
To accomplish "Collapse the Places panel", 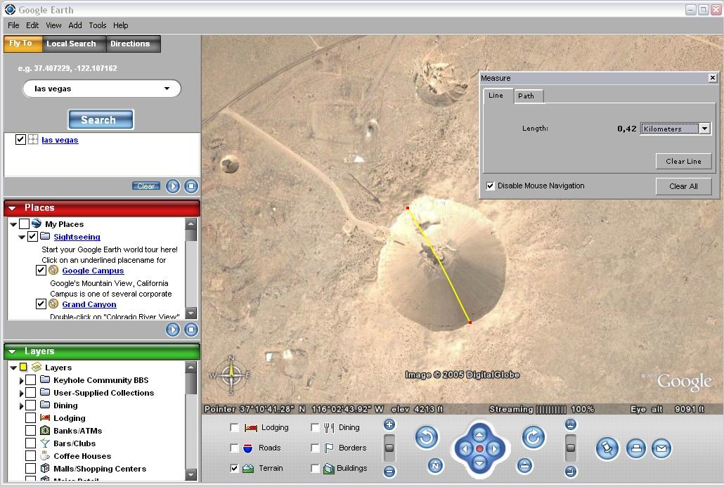I will pos(13,208).
